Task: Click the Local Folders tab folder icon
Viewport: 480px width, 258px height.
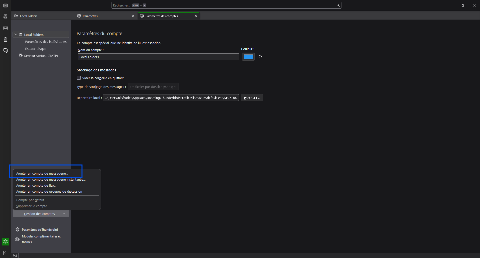Action: (x=16, y=16)
